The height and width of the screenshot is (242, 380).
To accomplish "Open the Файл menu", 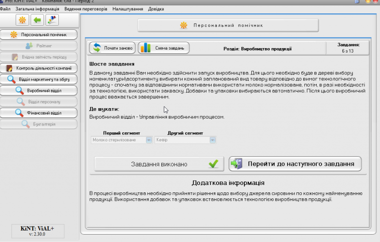I will (x=5, y=9).
